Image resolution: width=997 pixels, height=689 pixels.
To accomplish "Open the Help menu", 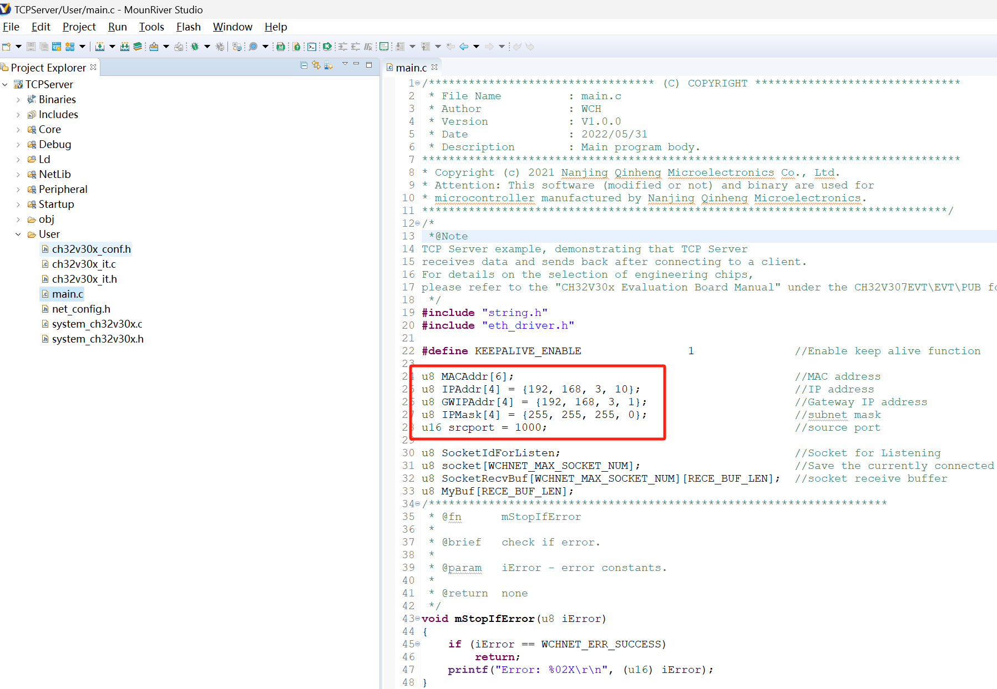I will pyautogui.click(x=275, y=27).
